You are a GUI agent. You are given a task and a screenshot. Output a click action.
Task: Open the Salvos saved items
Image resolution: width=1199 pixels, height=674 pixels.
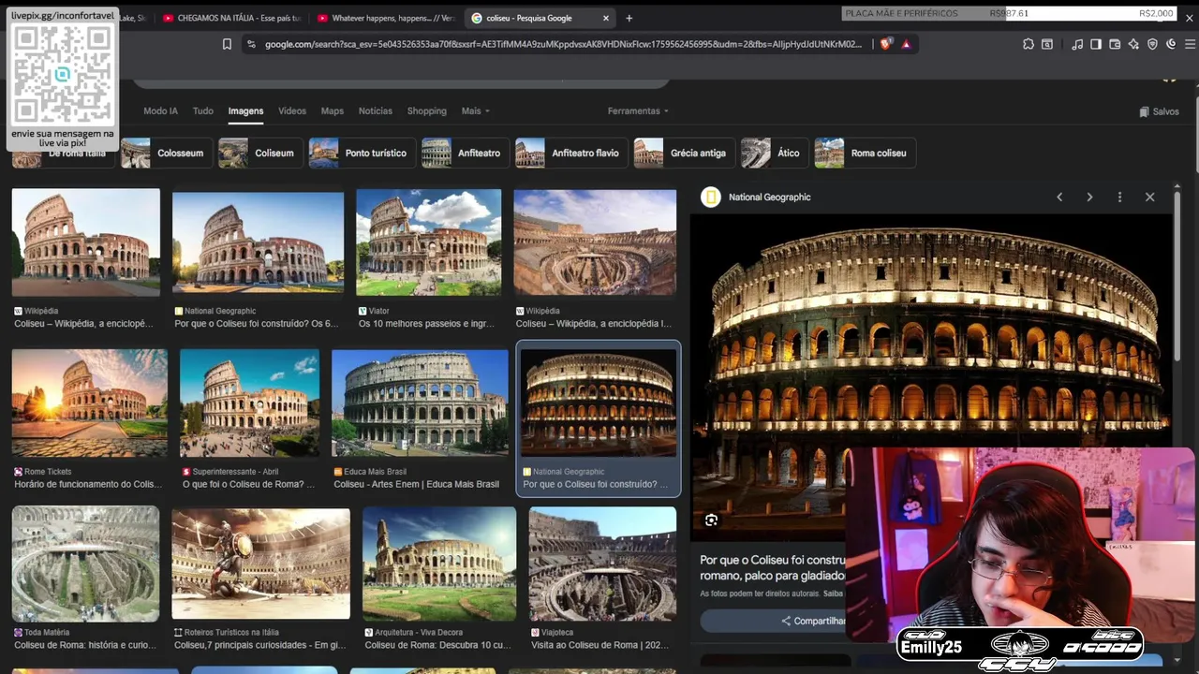click(x=1160, y=111)
